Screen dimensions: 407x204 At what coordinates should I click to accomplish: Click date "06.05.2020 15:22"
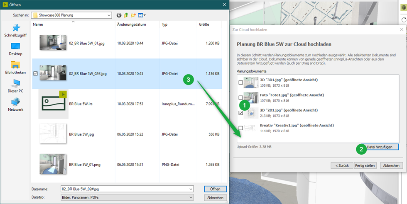130,134
